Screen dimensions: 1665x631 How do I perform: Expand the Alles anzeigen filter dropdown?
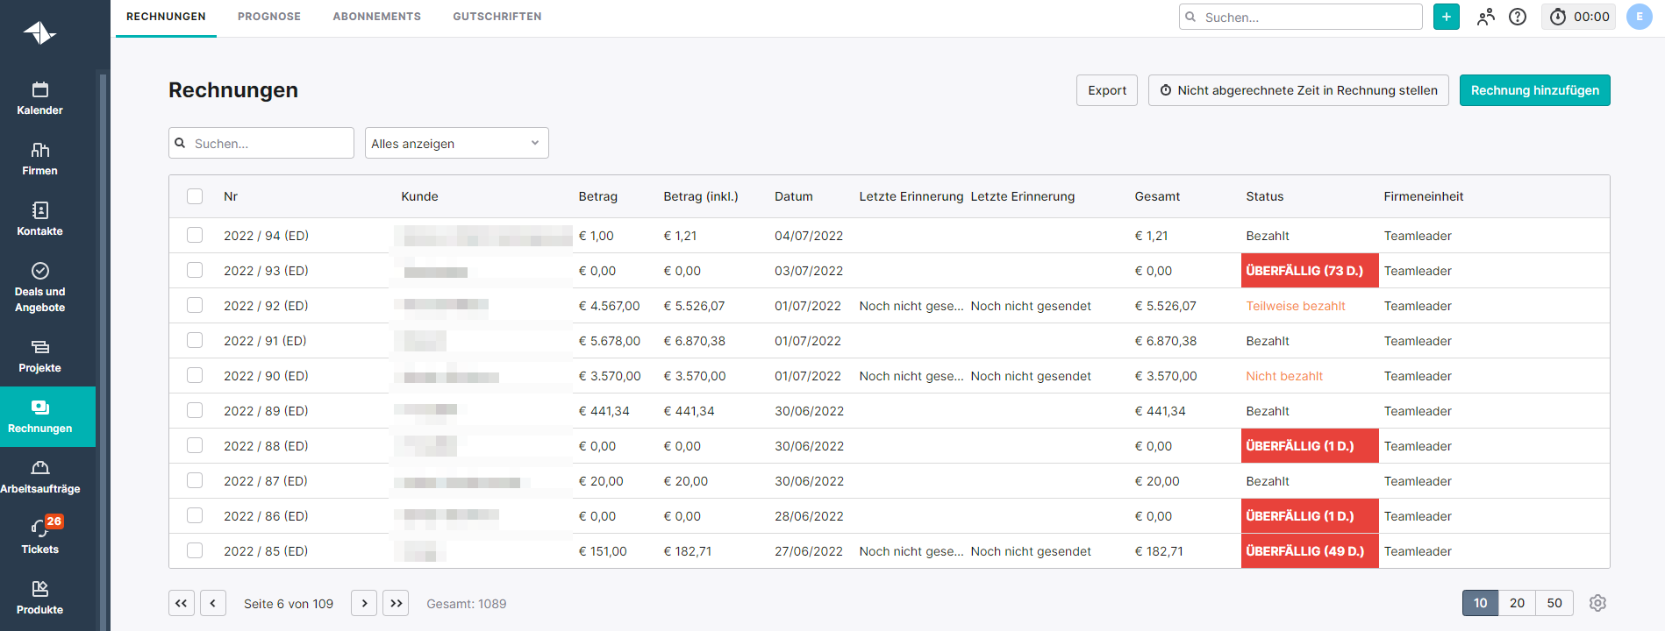coord(456,143)
